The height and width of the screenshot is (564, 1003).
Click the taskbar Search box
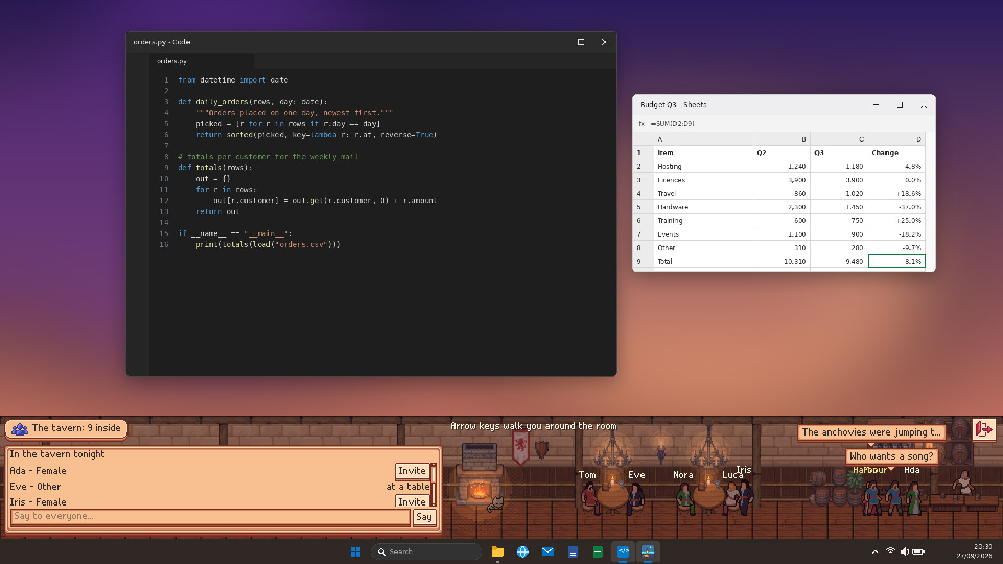(x=426, y=551)
